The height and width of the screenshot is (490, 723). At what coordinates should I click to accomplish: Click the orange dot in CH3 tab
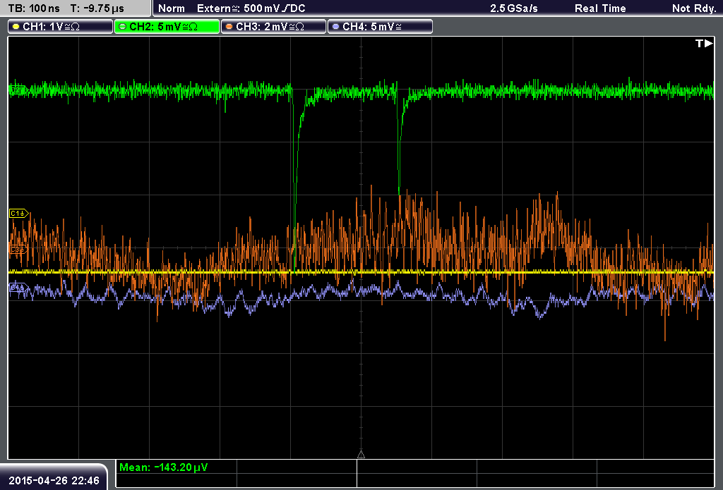pos(229,27)
